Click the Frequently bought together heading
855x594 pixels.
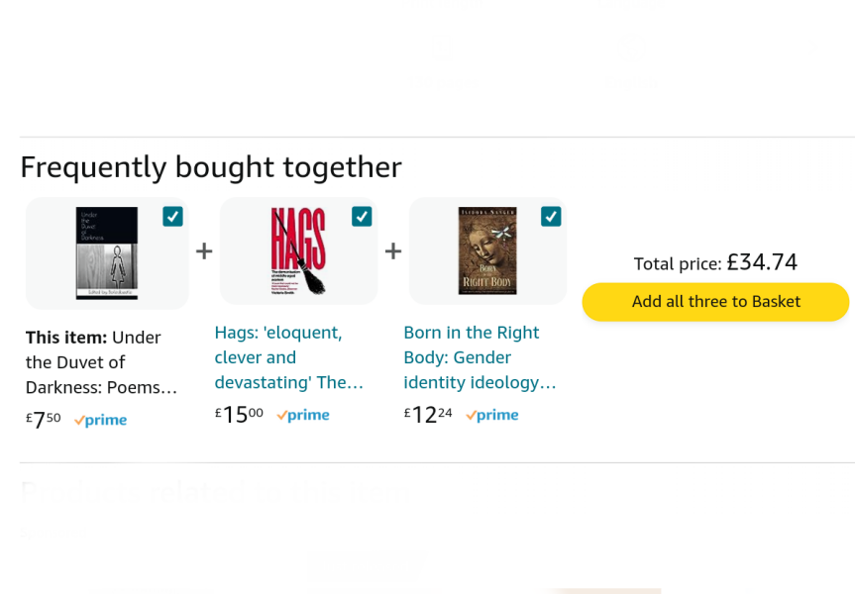(x=210, y=167)
